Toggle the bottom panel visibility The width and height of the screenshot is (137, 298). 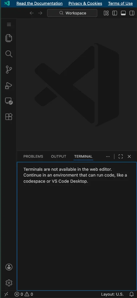tap(123, 13)
